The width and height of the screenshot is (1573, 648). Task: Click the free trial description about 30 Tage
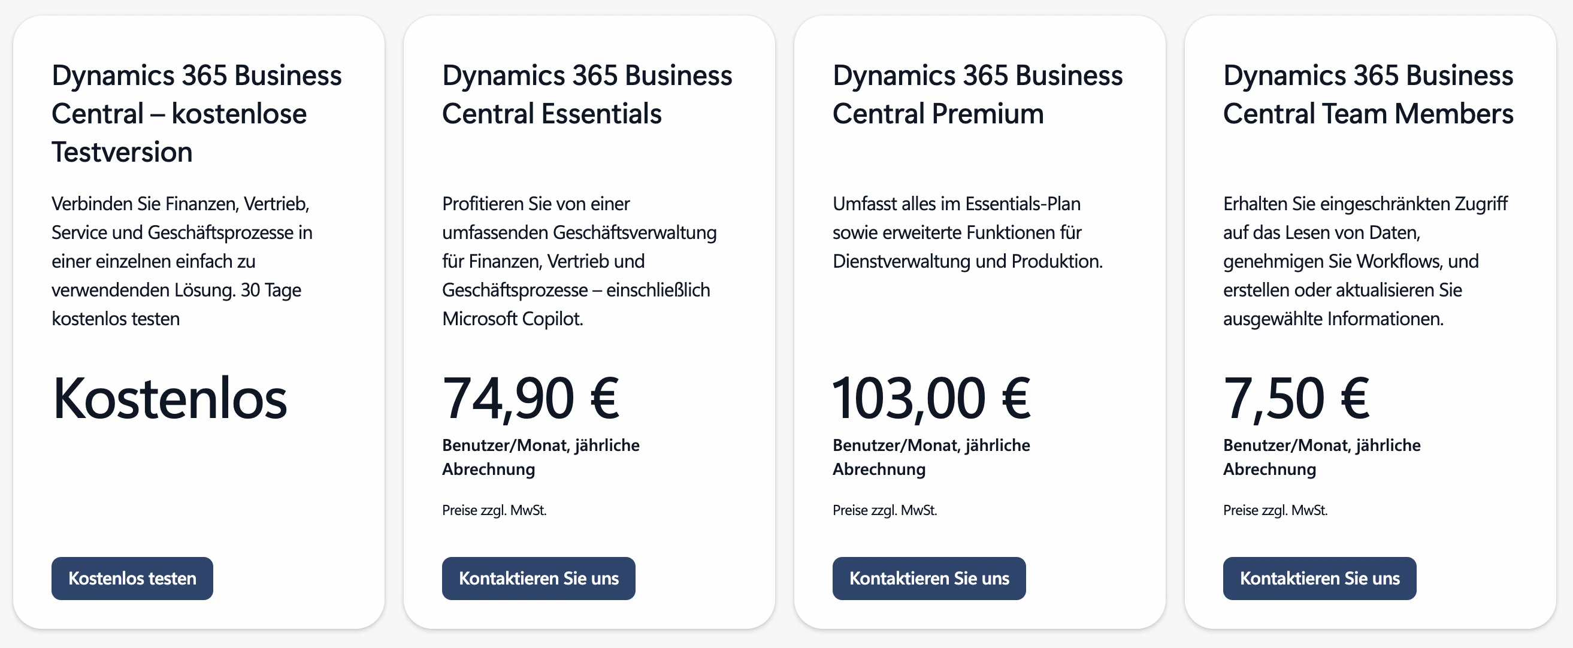tap(182, 261)
